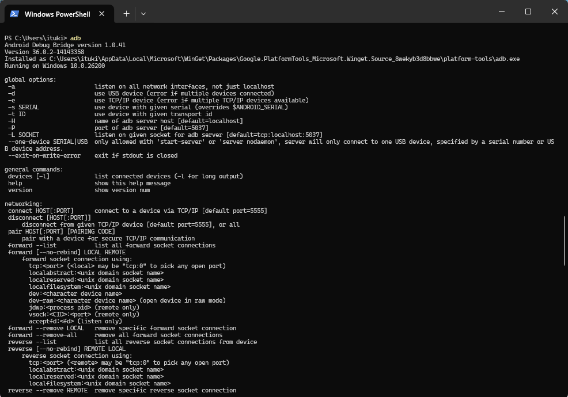Viewport: 568px width, 397px height.
Task: Open the new tab profile dropdown
Action: [143, 14]
